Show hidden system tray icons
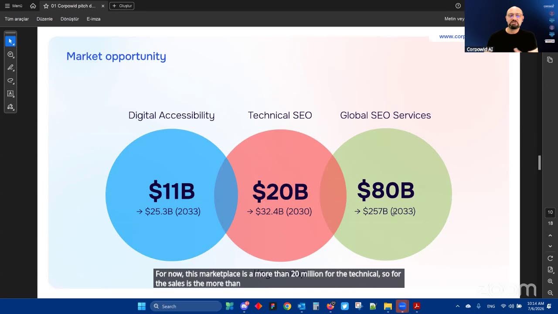The image size is (558, 314). [457, 306]
